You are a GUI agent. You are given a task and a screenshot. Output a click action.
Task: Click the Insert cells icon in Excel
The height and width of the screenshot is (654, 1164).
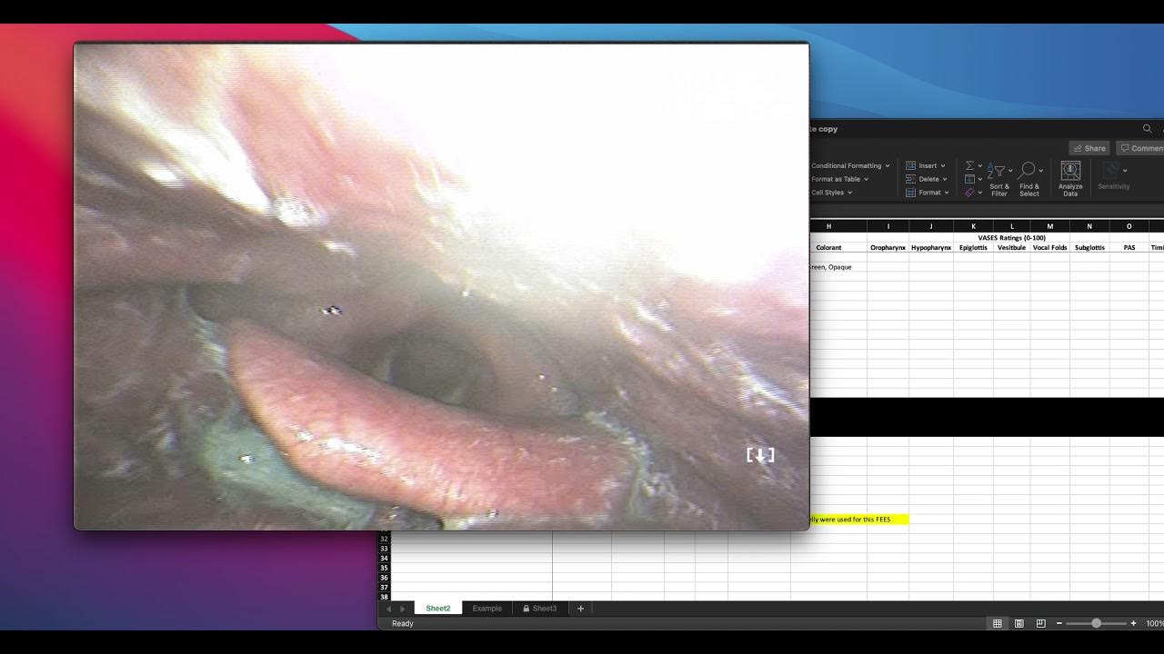(910, 166)
